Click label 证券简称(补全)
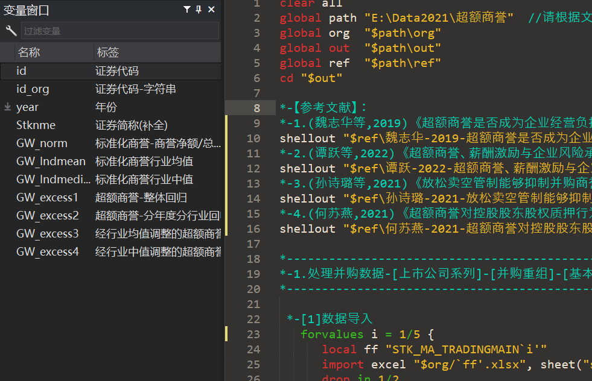 tap(132, 125)
